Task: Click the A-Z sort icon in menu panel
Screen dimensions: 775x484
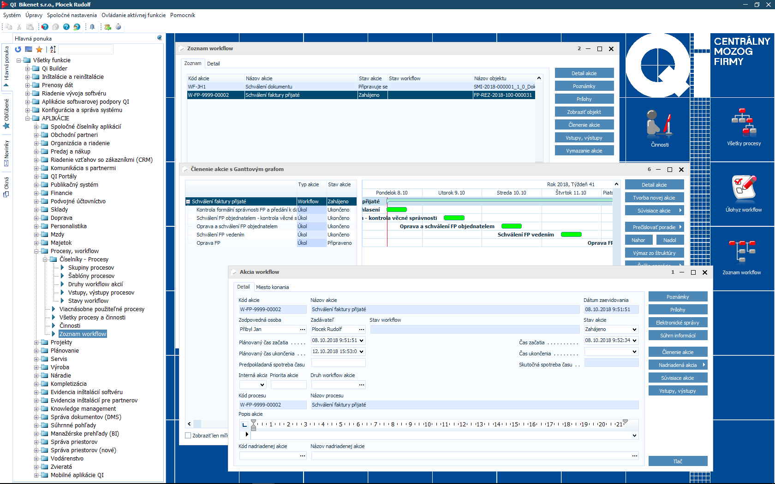Action: [53, 49]
